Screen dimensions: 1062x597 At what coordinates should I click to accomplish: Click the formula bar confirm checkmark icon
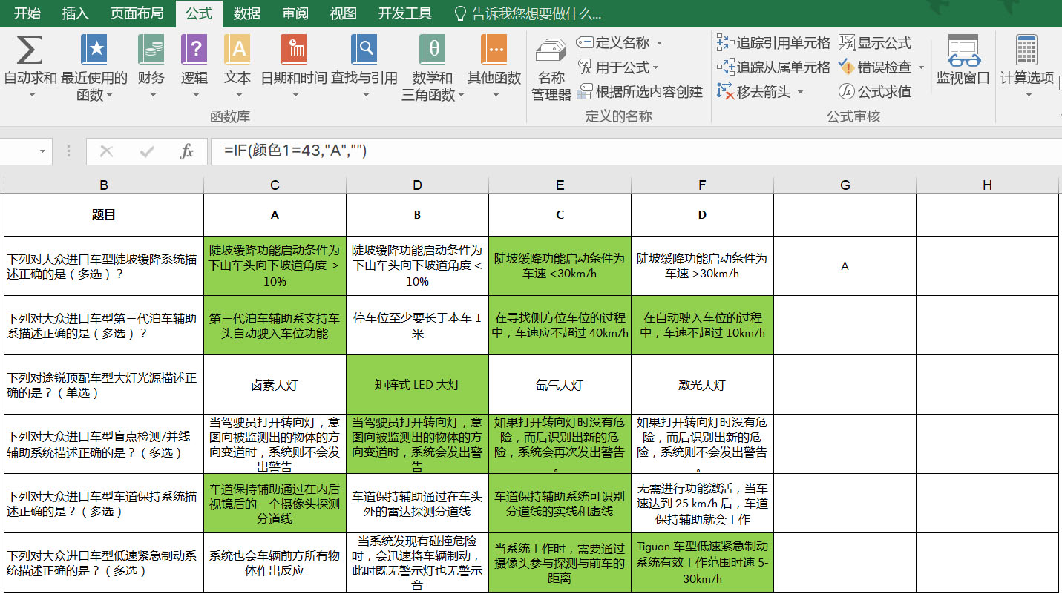[x=146, y=151]
